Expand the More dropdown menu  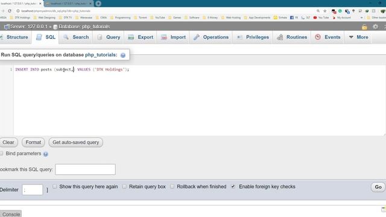point(359,37)
